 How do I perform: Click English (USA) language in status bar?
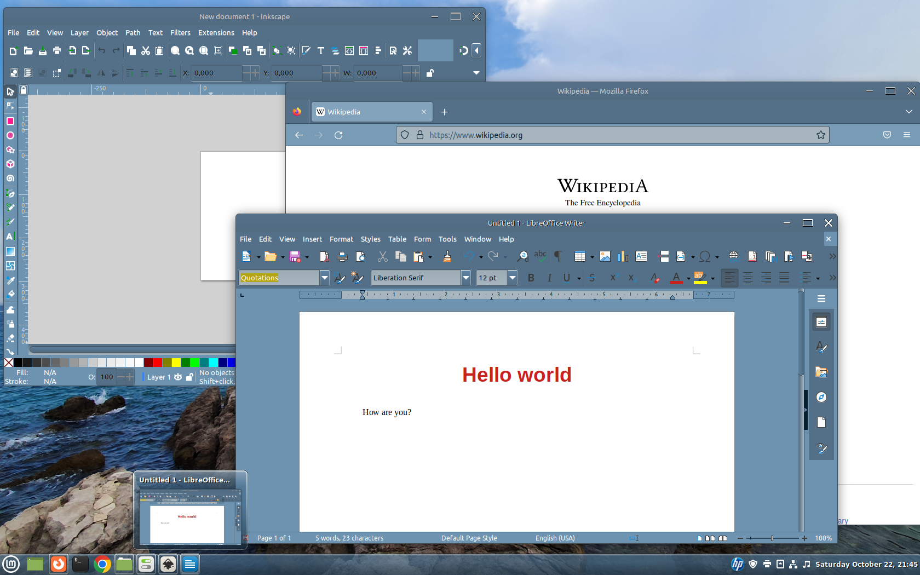(x=555, y=538)
